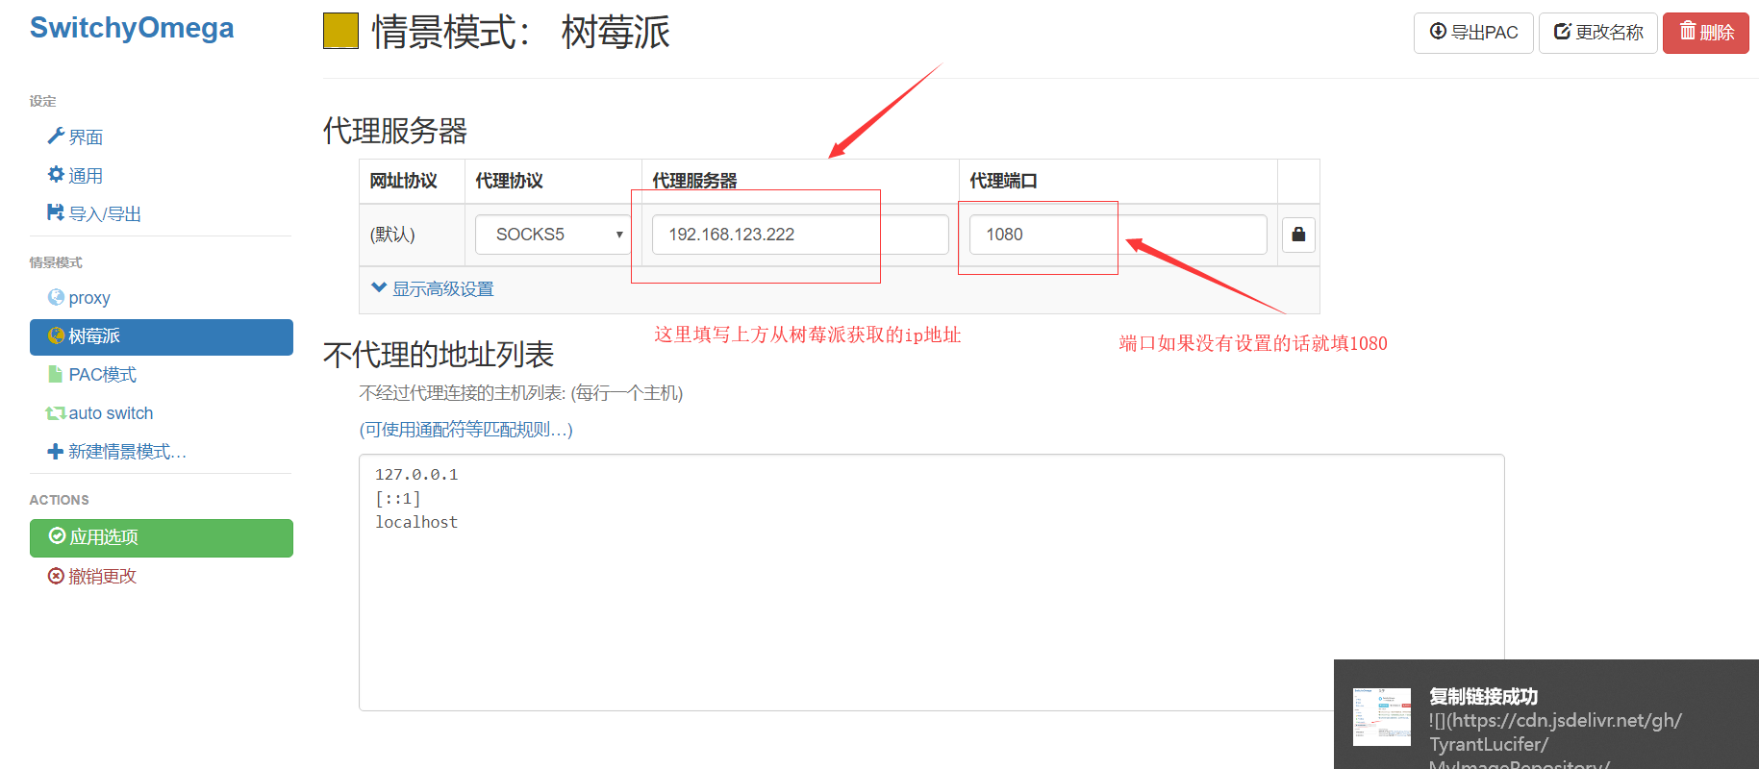Viewport: 1759px width, 769px height.
Task: Click the (默认) row label
Action: click(393, 235)
